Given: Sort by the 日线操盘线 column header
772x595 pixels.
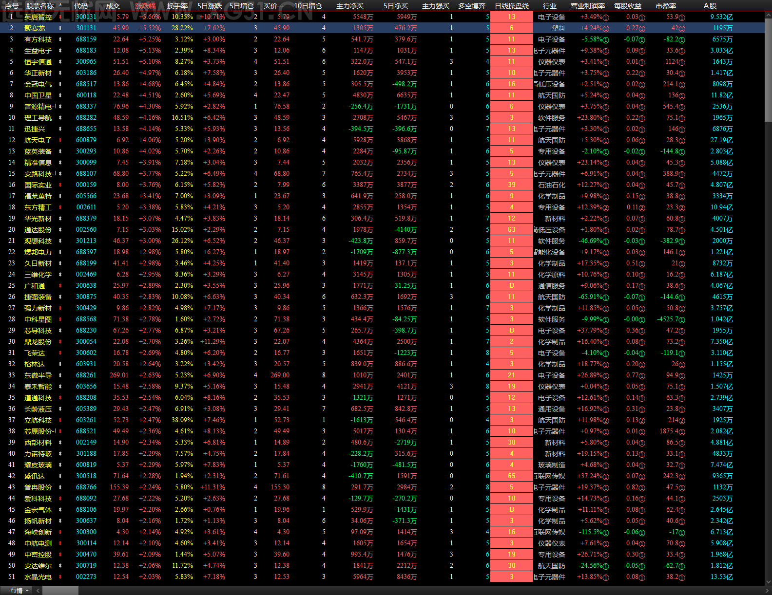Looking at the screenshot, I should click(x=512, y=6).
